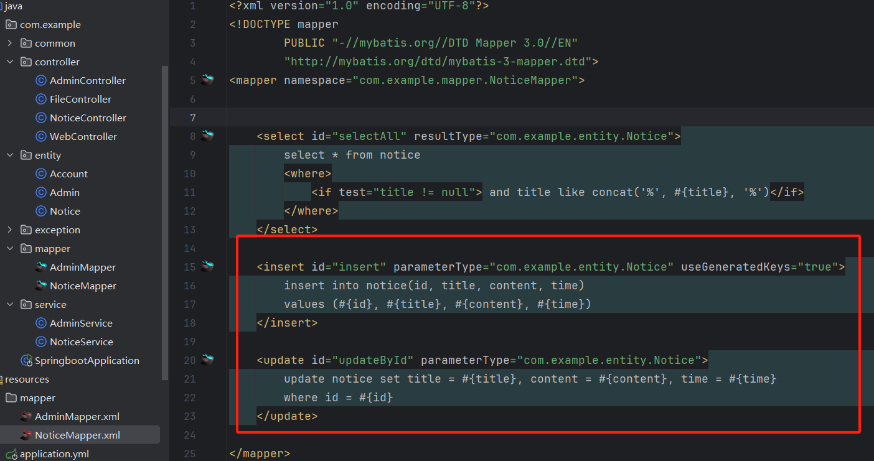This screenshot has height=461, width=874.
Task: Click the application.yml file icon
Action: click(11, 454)
